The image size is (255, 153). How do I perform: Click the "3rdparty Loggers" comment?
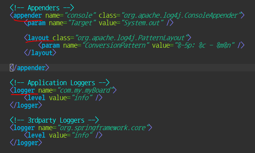click(56, 120)
